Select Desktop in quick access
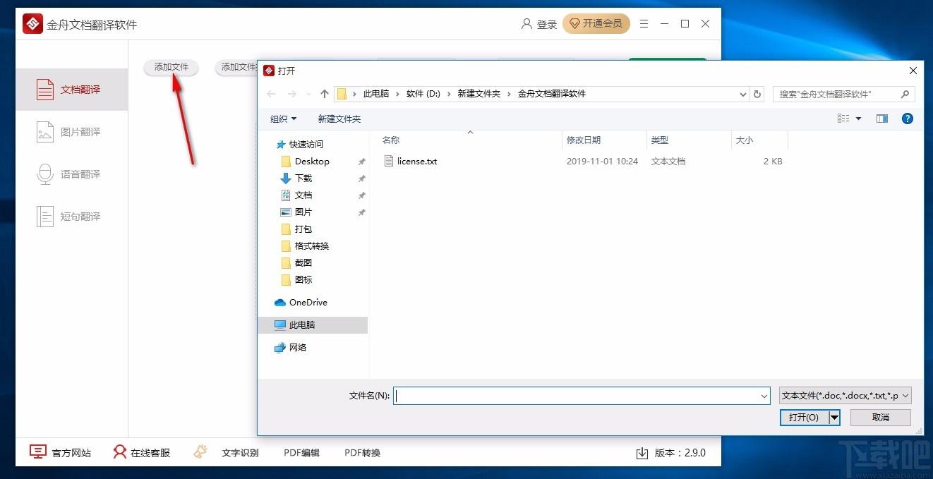The image size is (933, 479). 312,162
